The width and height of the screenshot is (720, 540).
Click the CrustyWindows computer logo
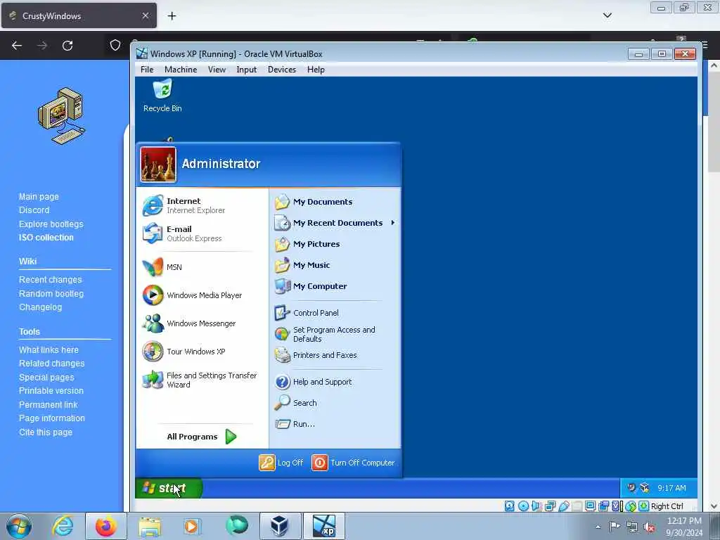point(62,115)
